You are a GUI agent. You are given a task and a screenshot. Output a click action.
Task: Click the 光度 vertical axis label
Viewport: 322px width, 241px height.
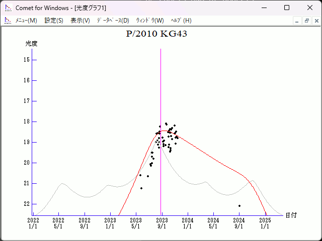coord(32,44)
